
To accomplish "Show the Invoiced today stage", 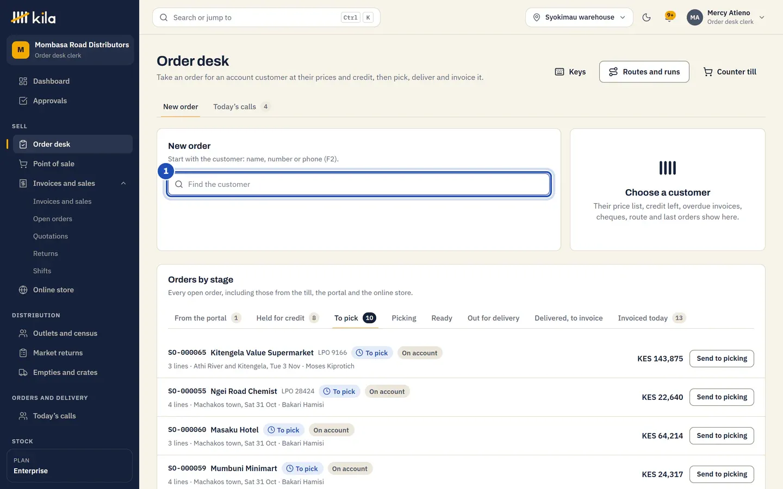I will coord(652,318).
